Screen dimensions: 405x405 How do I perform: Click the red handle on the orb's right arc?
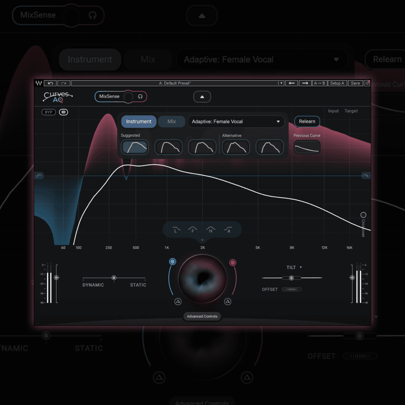tap(233, 263)
